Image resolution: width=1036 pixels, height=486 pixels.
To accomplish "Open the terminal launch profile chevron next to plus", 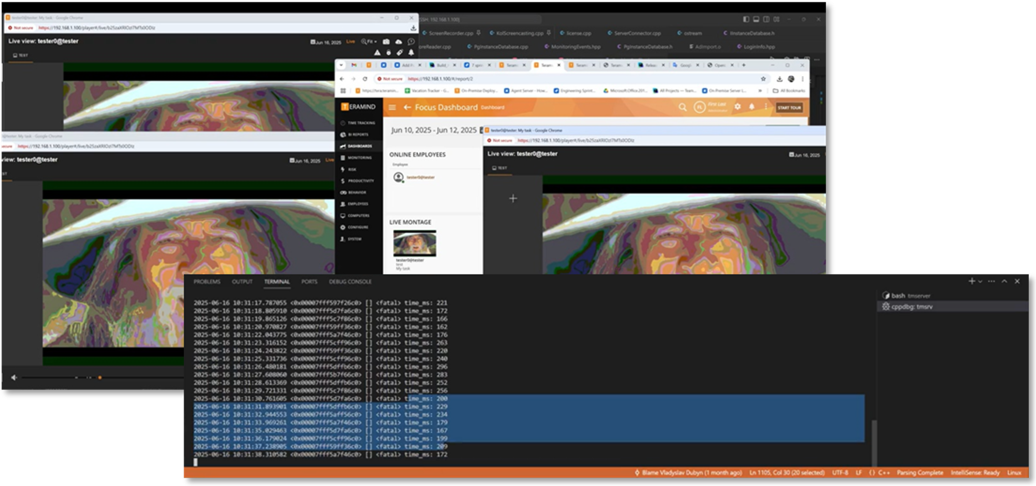I will [980, 282].
